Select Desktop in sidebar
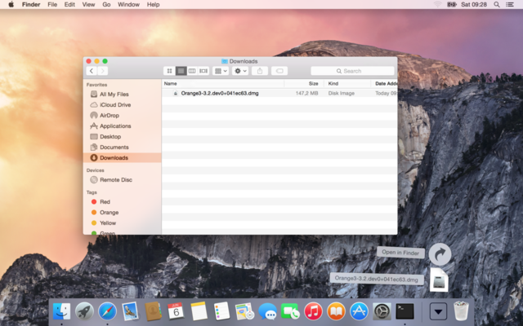This screenshot has height=326, width=523. pos(122,137)
